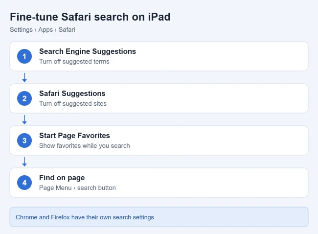
Task: Click the 'Settings' breadcrumb item
Action: point(21,30)
